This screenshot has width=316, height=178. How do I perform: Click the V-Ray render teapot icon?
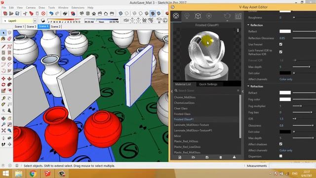click(227, 15)
